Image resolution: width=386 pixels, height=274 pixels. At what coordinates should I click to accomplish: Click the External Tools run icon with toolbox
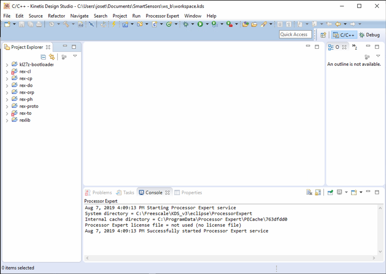click(x=230, y=24)
